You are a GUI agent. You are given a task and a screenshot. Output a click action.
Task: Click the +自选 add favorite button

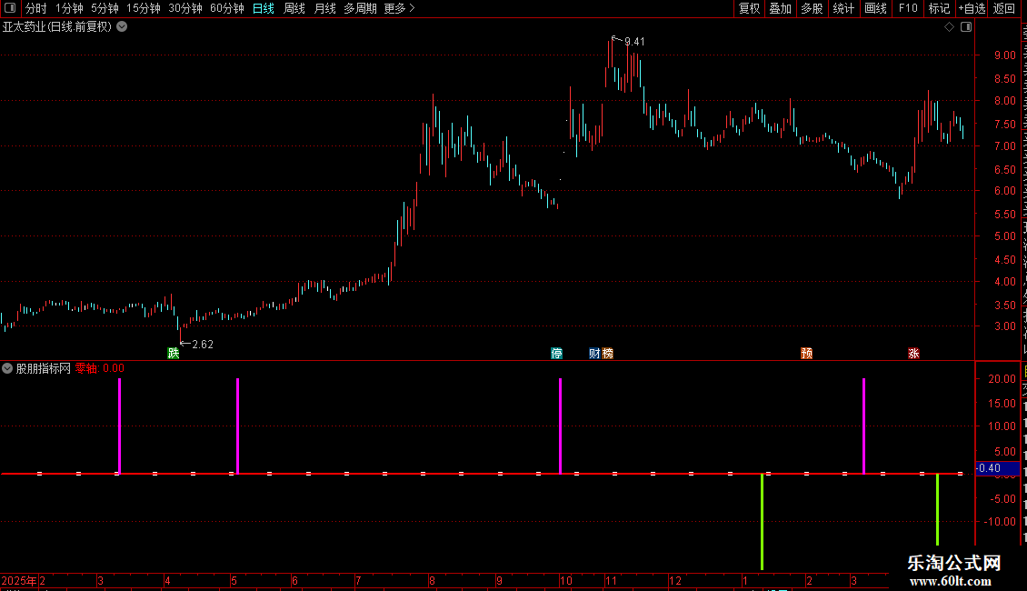(972, 8)
